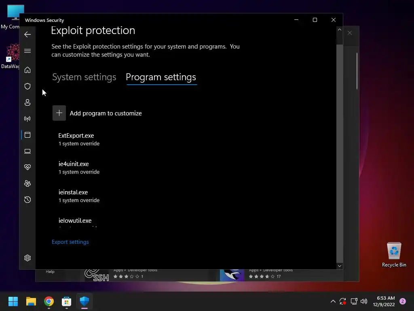Image resolution: width=414 pixels, height=311 pixels.
Task: Select the DataWag desktop shortcut
Action: pyautogui.click(x=10, y=56)
